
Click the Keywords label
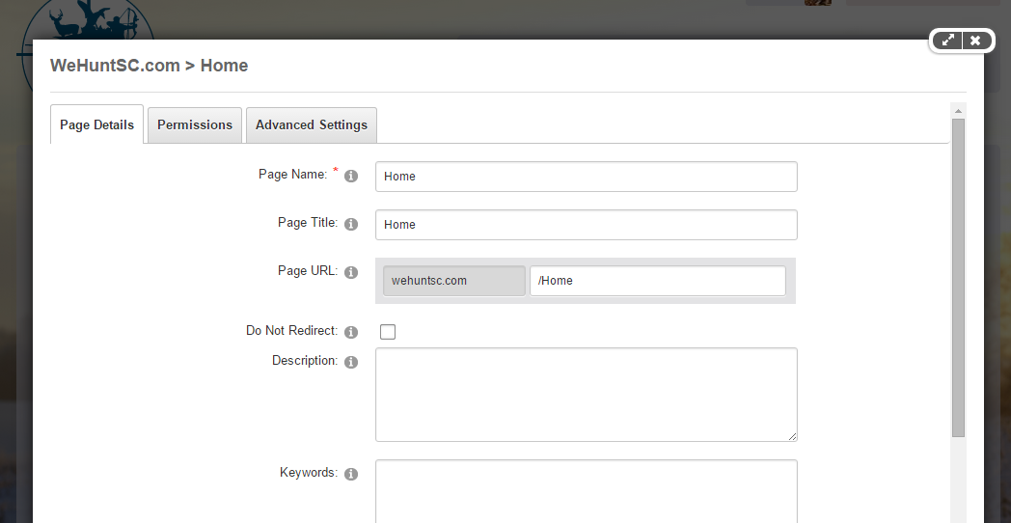(308, 472)
